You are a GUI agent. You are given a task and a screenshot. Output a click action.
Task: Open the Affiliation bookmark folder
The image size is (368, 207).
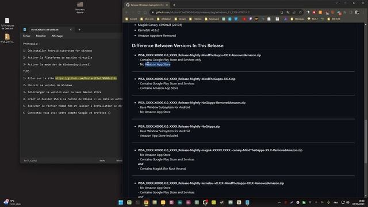coord(164,19)
